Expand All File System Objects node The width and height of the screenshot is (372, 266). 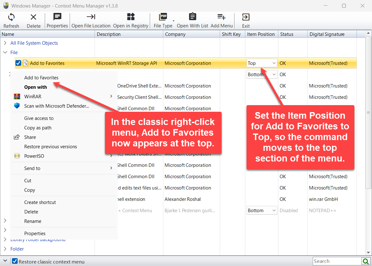(5, 43)
